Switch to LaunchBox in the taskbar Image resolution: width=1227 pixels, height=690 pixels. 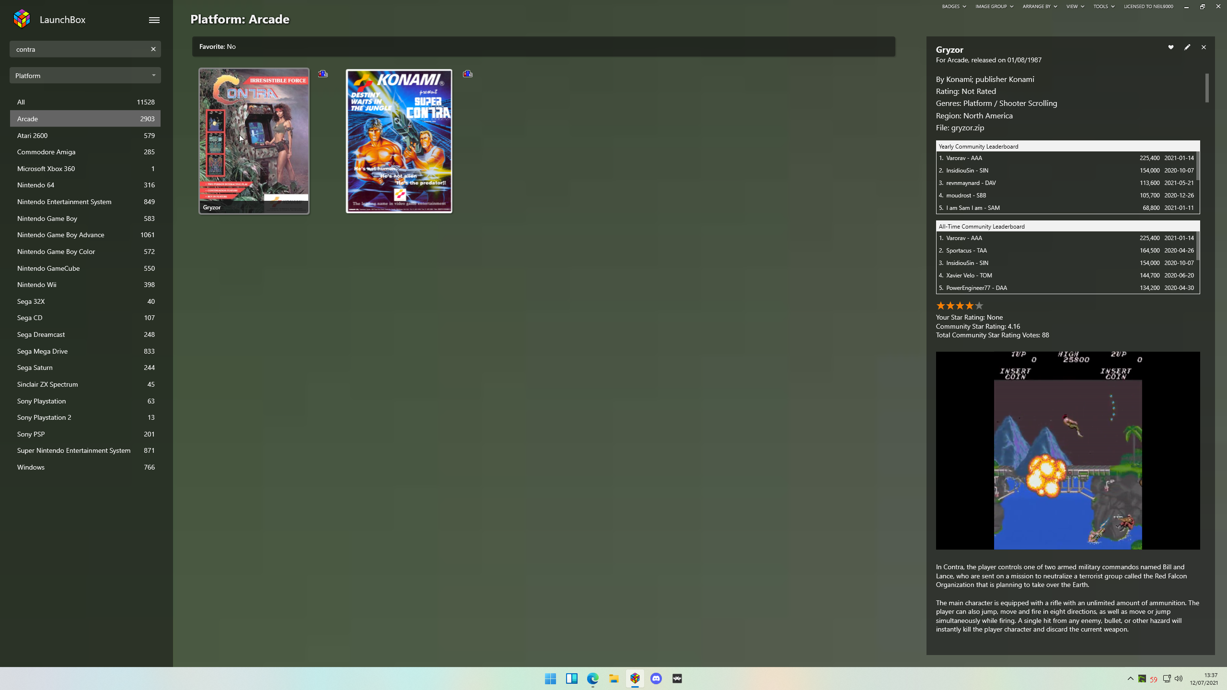[635, 678]
